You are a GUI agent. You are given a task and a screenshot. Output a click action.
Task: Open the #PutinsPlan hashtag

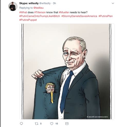coord(106,16)
